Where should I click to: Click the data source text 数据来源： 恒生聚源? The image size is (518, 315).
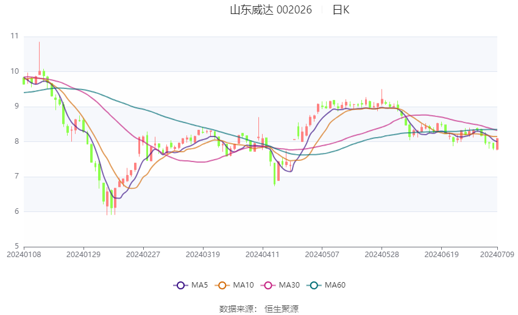pyautogui.click(x=259, y=309)
